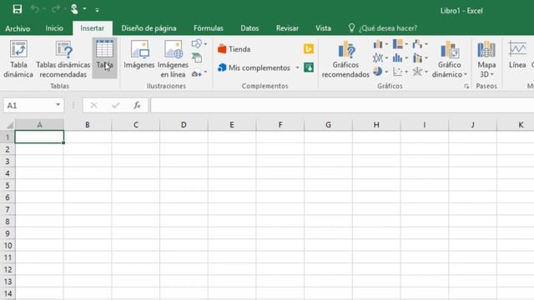Open the Vista tab
Image resolution: width=534 pixels, height=300 pixels.
(323, 28)
